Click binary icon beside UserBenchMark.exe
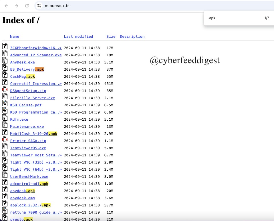The width and height of the screenshot is (274, 221). click(5, 175)
